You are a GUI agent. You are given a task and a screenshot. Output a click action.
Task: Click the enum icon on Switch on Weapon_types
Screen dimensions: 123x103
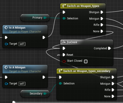[x=64, y=6]
